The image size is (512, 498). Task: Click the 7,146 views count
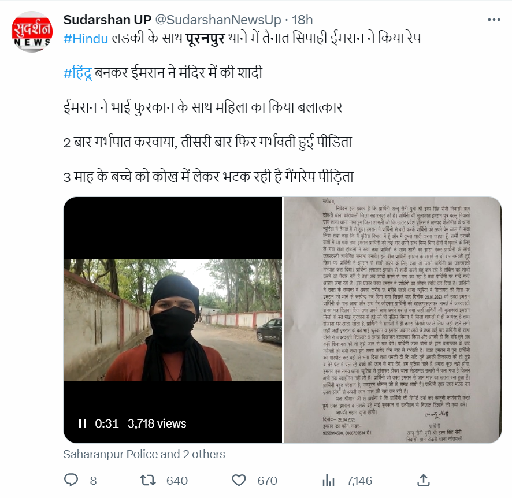click(x=359, y=481)
